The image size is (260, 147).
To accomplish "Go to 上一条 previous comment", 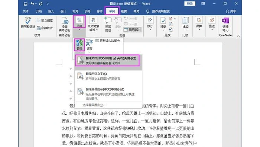I will tap(131, 19).
